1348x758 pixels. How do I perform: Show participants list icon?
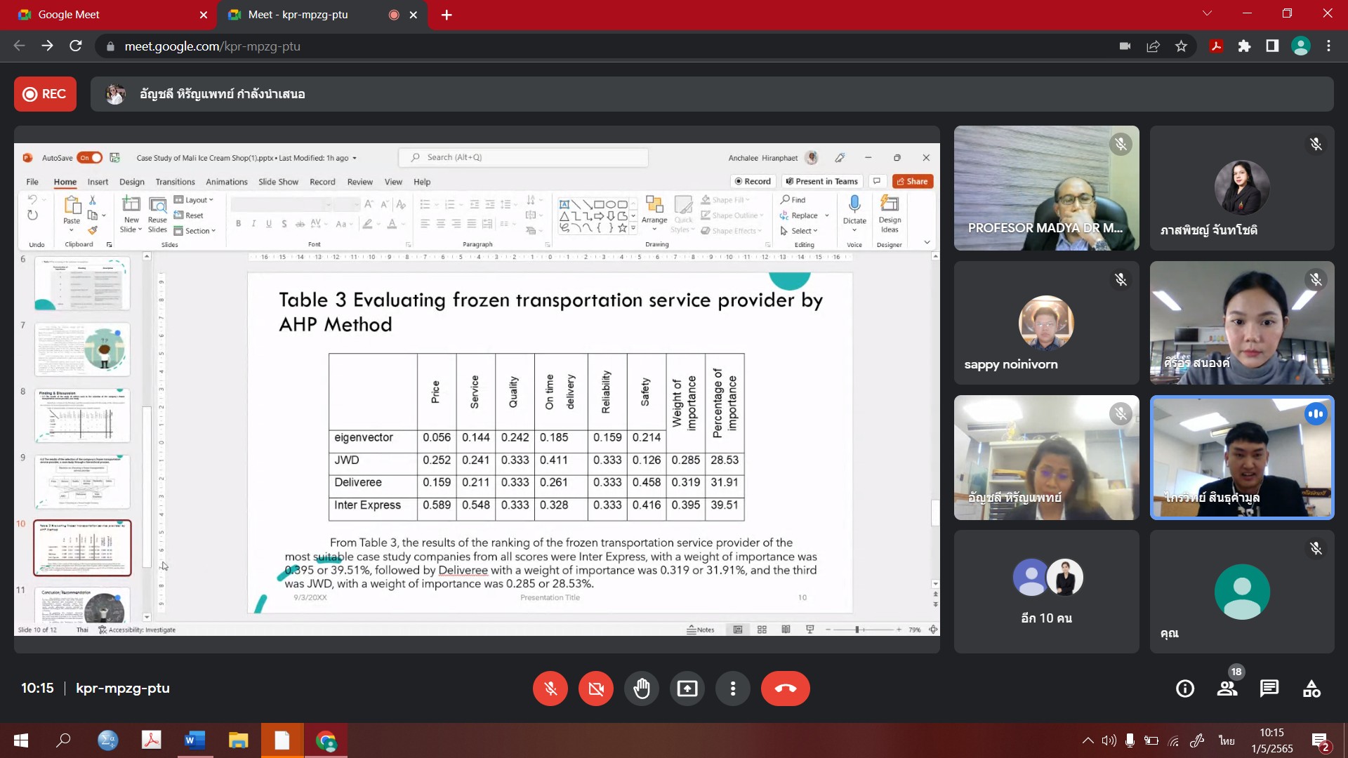(x=1227, y=689)
